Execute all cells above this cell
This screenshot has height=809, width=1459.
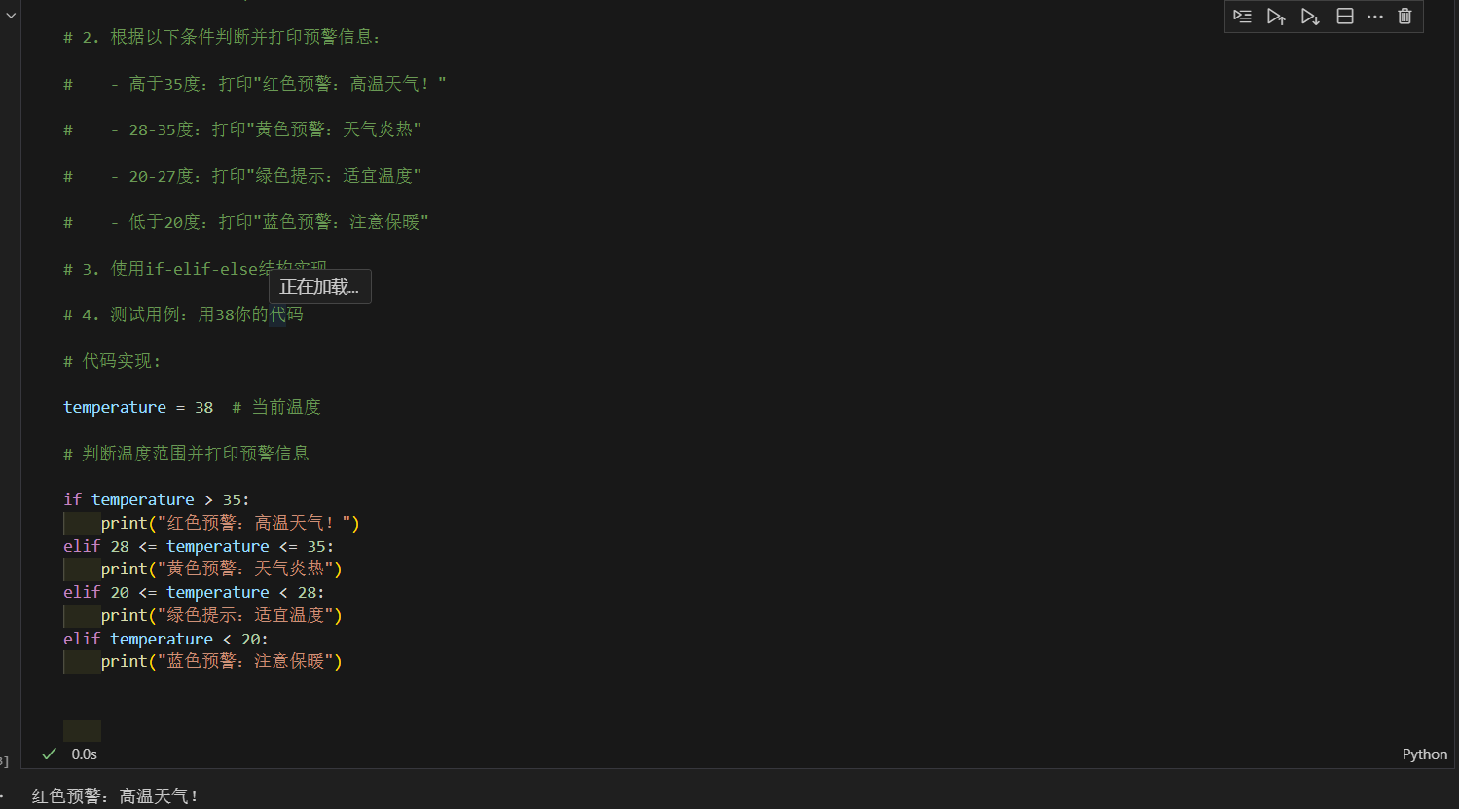(1276, 16)
